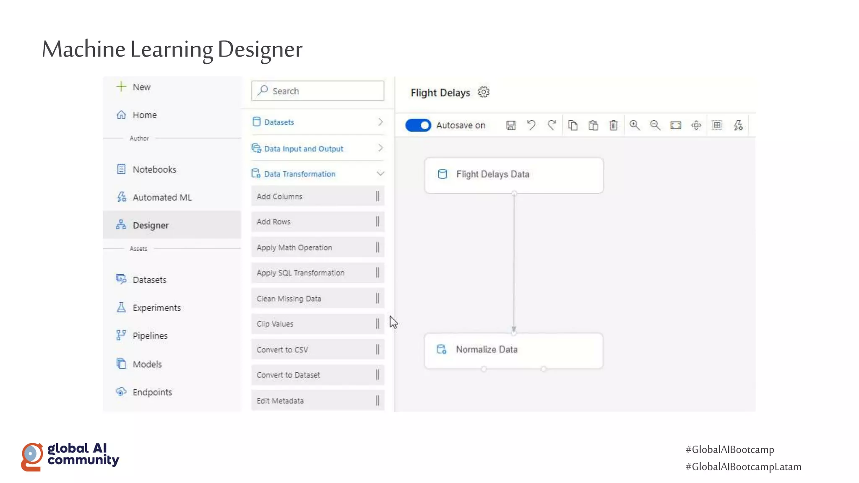Go to Pipelines in the sidebar
The height and width of the screenshot is (483, 859).
[x=150, y=336]
